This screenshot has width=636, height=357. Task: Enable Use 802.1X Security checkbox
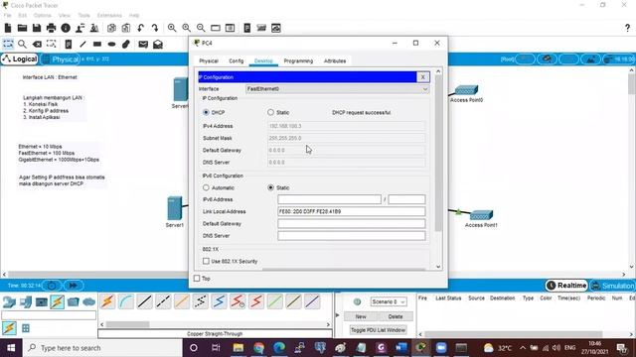(x=206, y=261)
